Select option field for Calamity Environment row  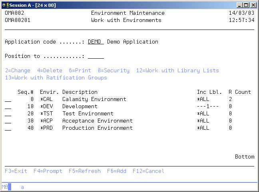8,99
